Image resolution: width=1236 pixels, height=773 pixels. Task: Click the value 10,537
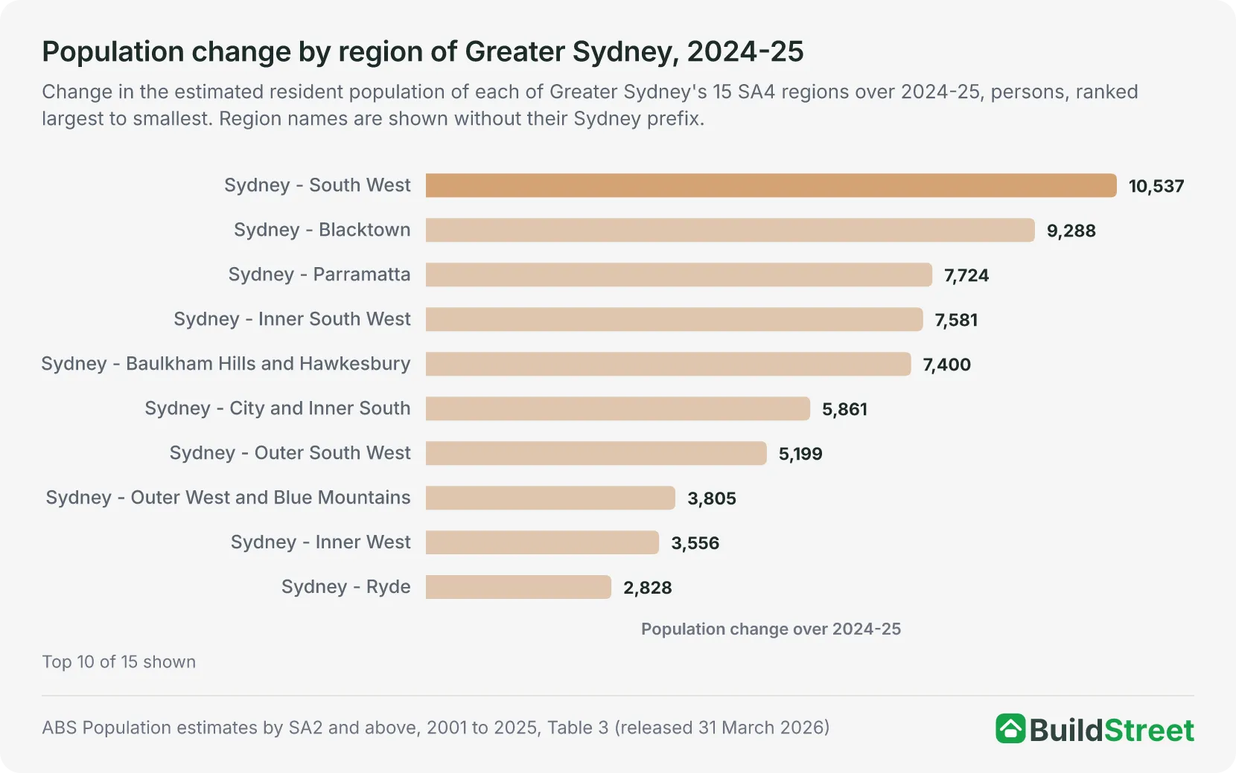1156,186
